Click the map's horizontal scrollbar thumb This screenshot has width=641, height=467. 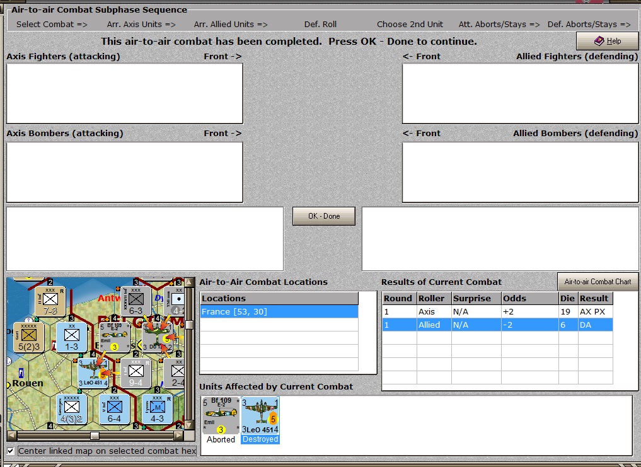click(95, 435)
